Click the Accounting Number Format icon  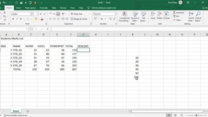(95, 19)
